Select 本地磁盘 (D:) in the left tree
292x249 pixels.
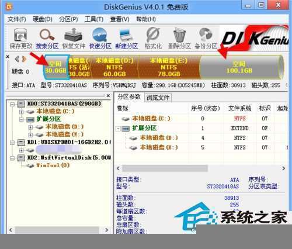point(65,127)
